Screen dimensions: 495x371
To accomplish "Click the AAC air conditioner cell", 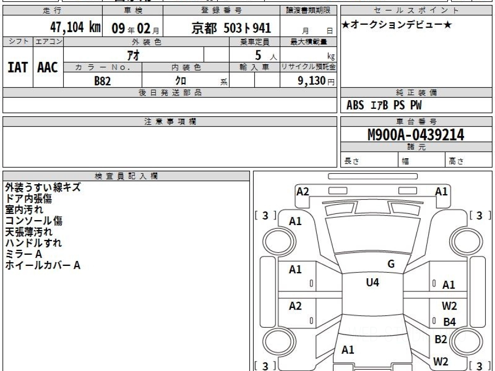I will click(48, 68).
